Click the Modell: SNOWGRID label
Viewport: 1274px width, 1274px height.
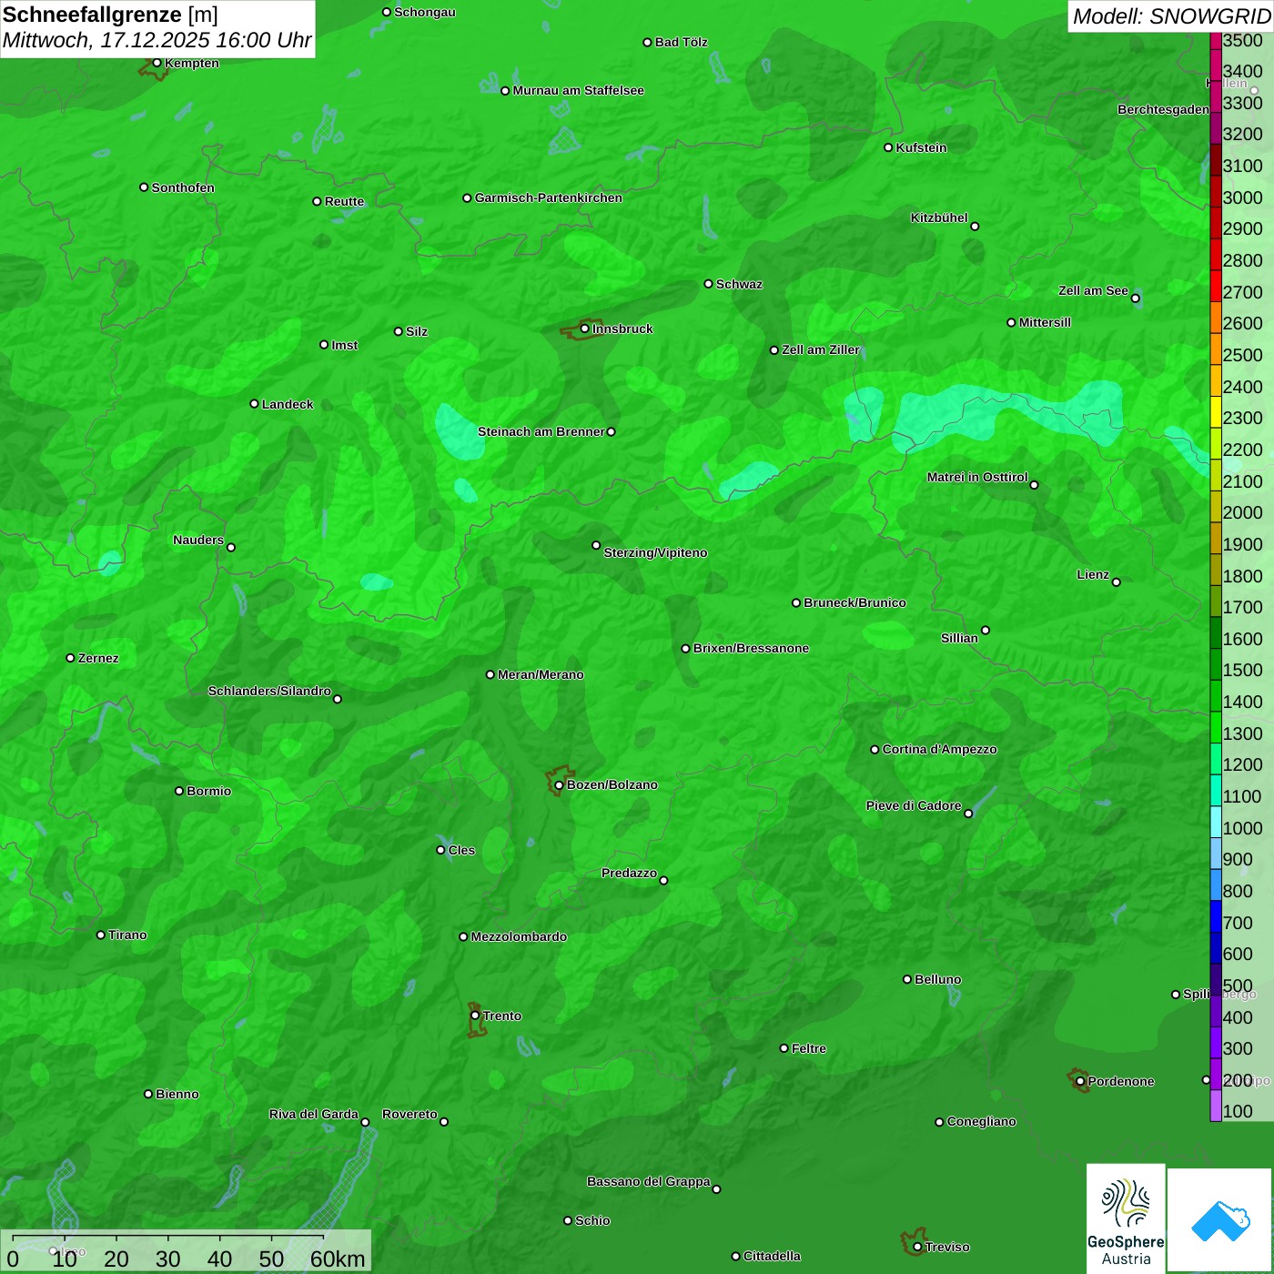(1171, 15)
